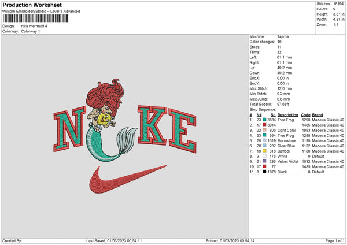Click the Stitches value 18194
The height and width of the screenshot is (245, 347).
(x=338, y=4)
